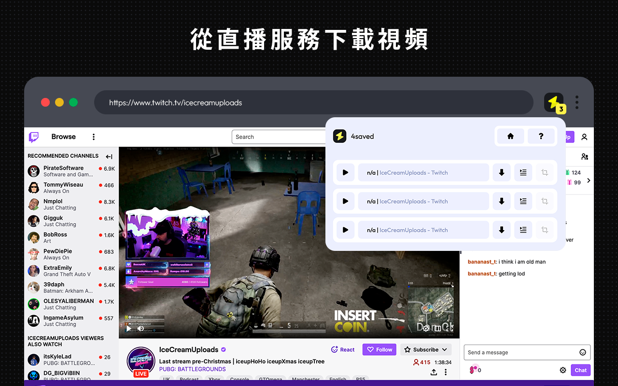The height and width of the screenshot is (386, 618).
Task: Click the Twitch logo
Action: pos(34,137)
